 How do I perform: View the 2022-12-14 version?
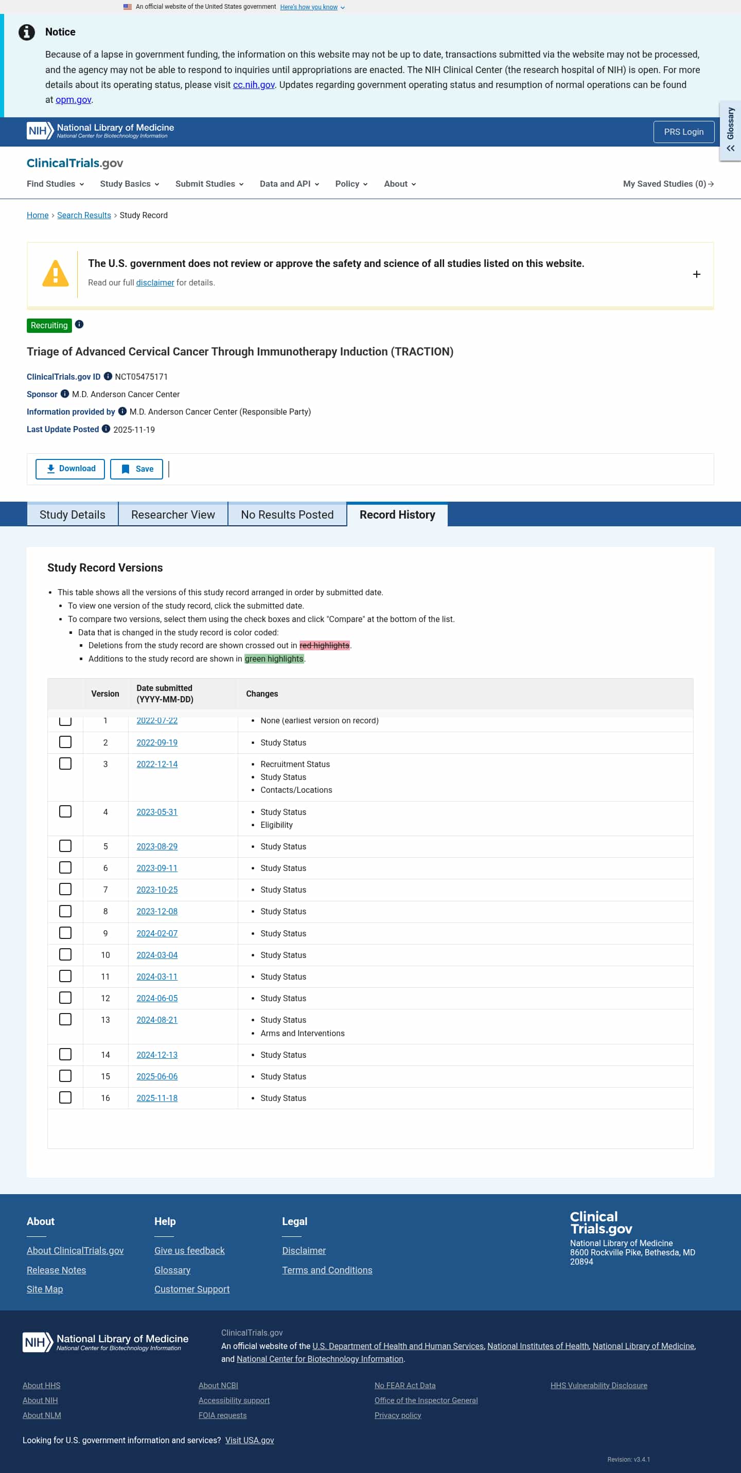(157, 764)
